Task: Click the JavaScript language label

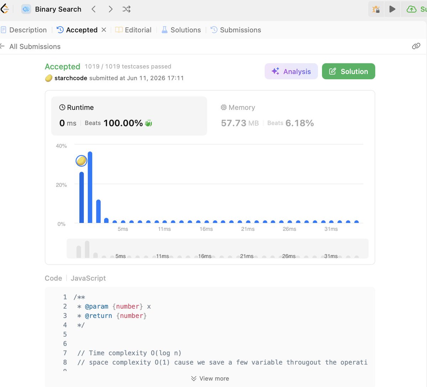Action: (88, 278)
